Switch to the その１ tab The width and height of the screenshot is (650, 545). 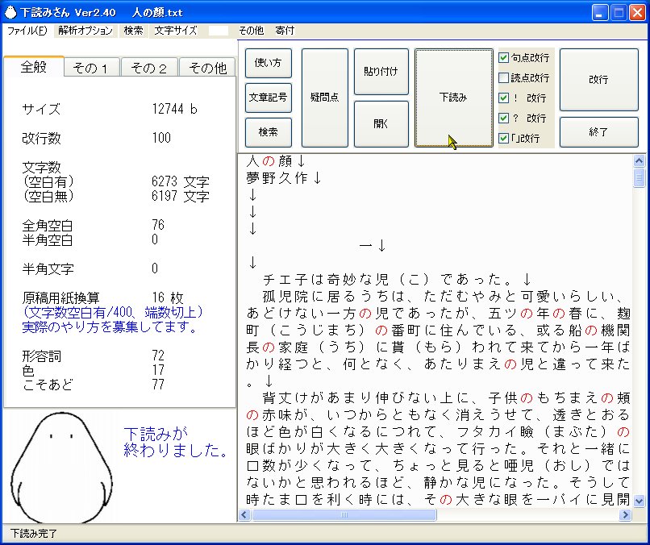click(90, 68)
